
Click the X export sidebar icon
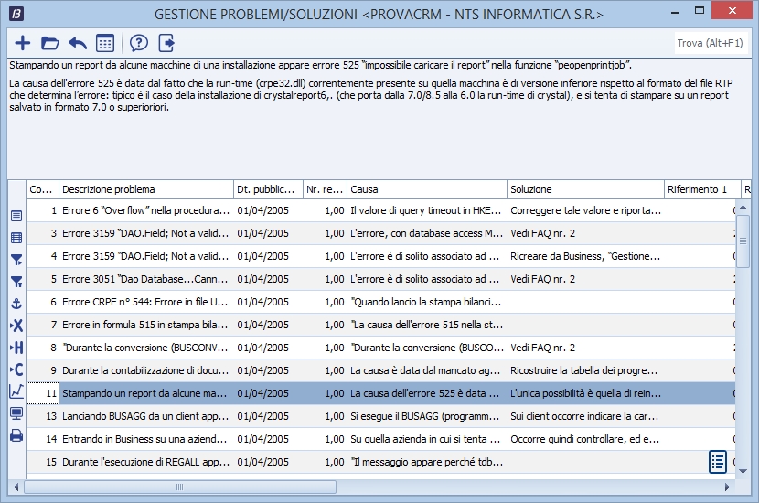(16, 326)
